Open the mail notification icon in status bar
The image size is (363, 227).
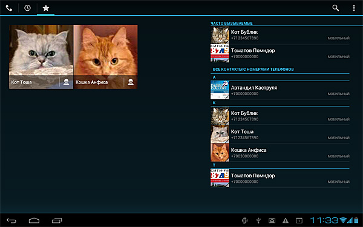[x=272, y=220]
